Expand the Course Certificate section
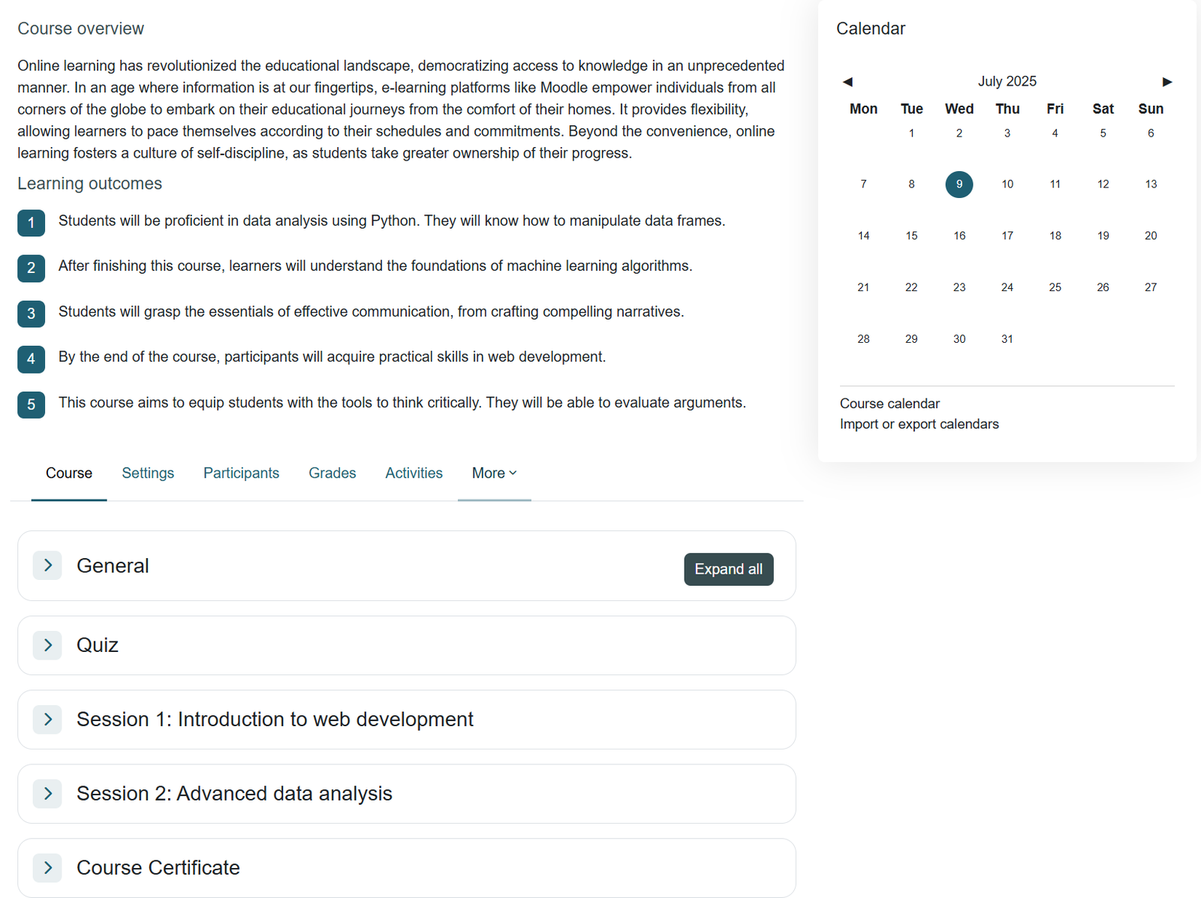1201x898 pixels. coord(47,867)
